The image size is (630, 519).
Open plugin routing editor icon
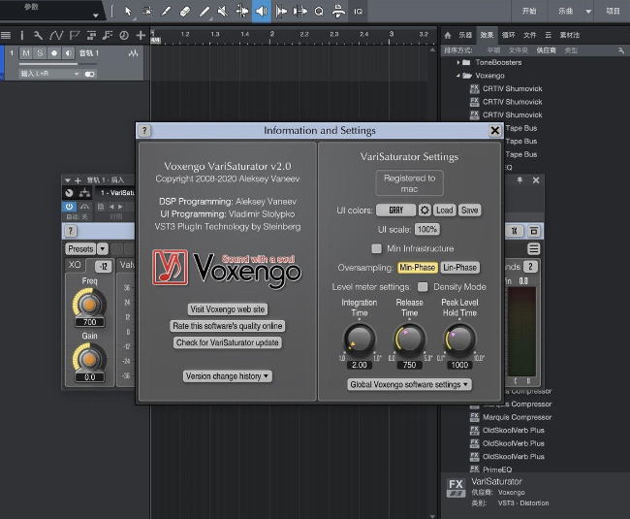point(84,193)
